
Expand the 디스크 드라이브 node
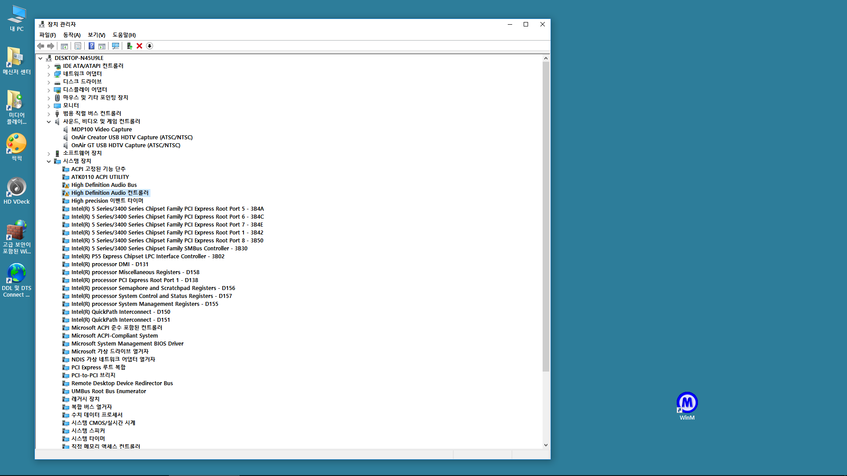[x=49, y=82]
